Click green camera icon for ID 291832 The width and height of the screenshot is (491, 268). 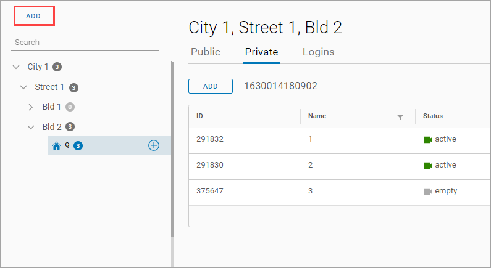pyautogui.click(x=427, y=139)
